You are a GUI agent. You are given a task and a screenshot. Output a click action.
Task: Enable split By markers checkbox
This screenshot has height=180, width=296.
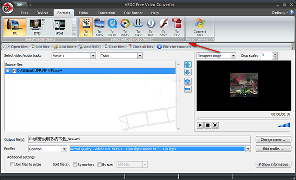(75, 165)
